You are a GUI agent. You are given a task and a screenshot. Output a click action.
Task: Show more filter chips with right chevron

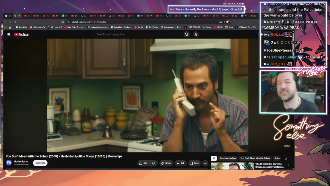pyautogui.click(x=286, y=159)
